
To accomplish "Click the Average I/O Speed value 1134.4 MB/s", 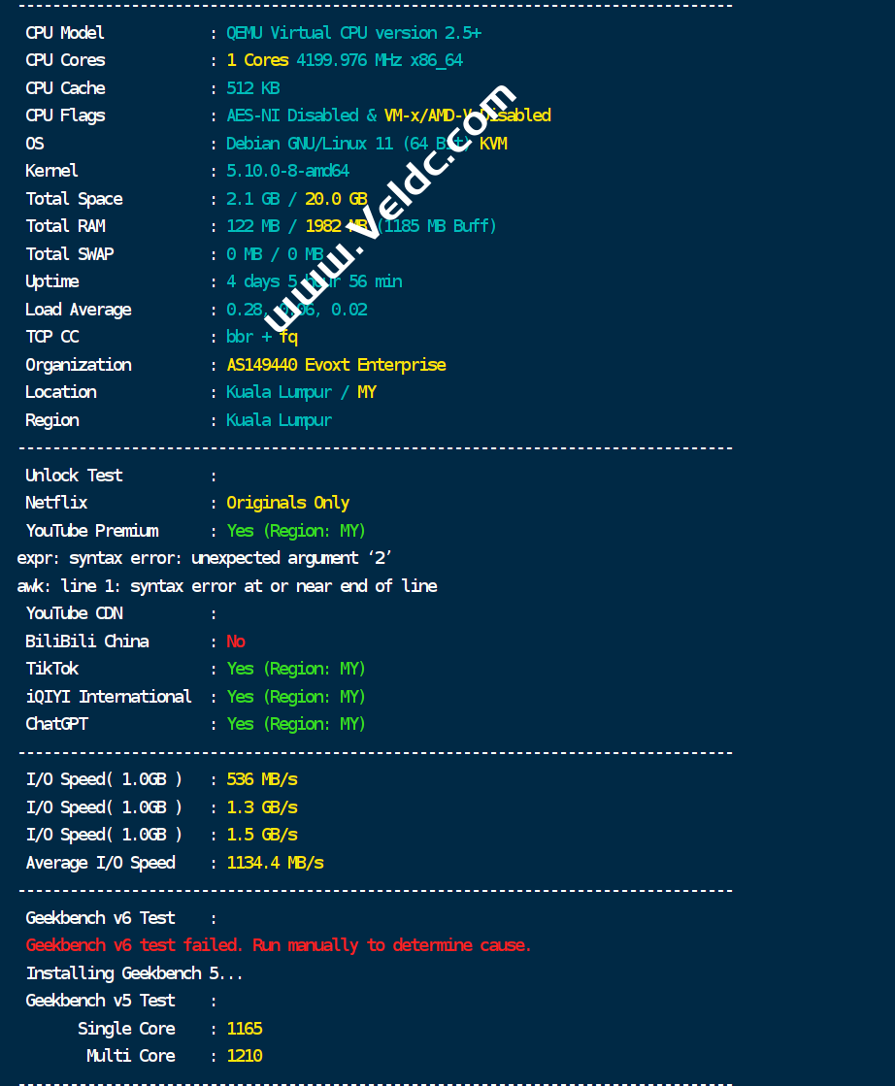I will (x=275, y=863).
